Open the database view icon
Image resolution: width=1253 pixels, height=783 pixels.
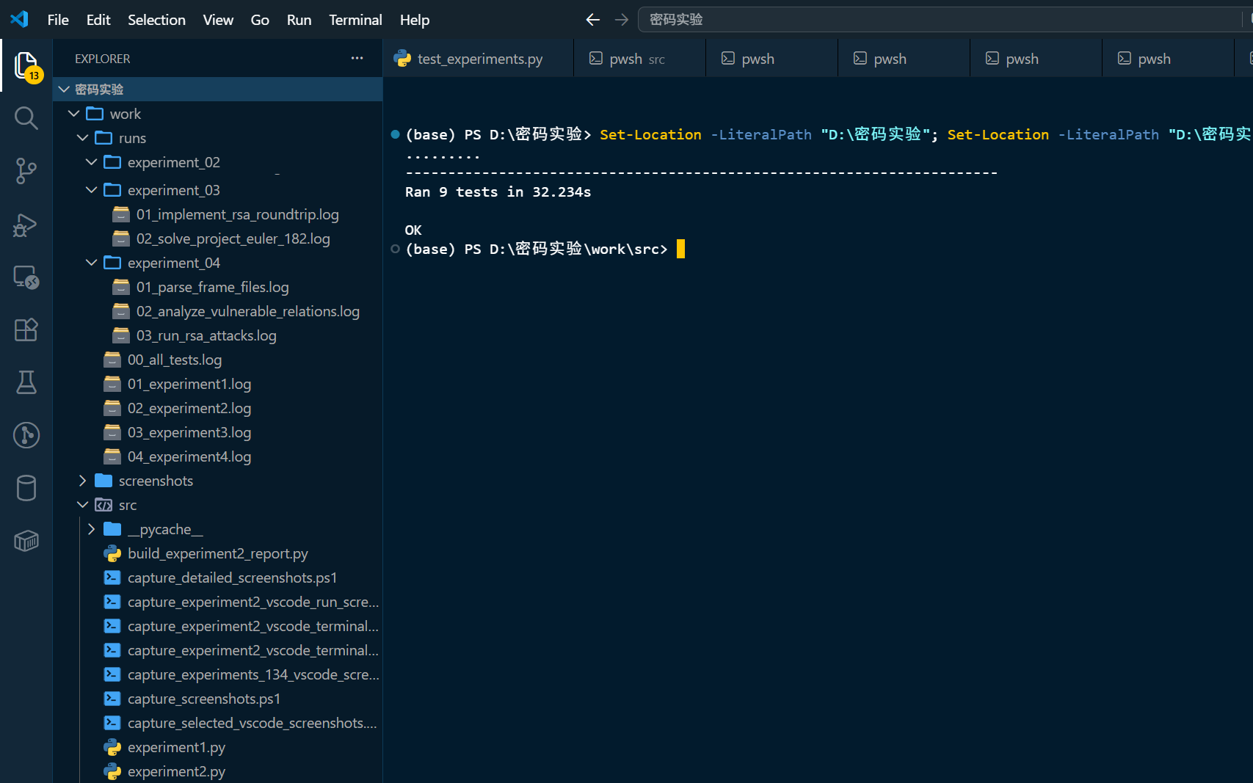pos(26,488)
